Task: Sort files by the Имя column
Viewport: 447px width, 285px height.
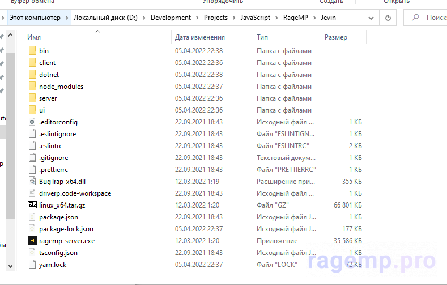Action: (34, 37)
